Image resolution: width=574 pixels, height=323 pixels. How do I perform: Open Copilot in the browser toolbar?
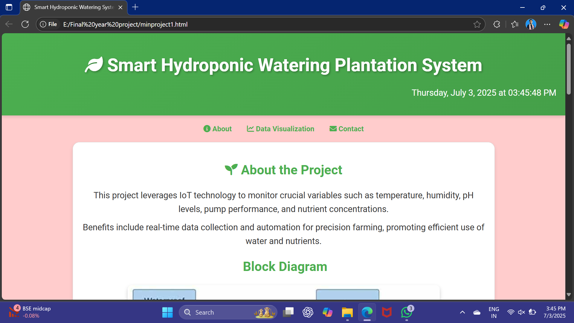pyautogui.click(x=564, y=24)
